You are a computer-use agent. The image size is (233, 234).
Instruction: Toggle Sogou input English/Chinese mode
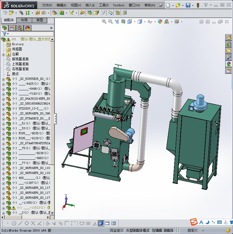(201, 222)
